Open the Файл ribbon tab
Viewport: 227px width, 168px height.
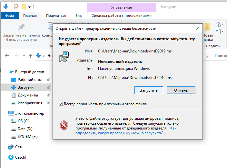tap(10, 16)
